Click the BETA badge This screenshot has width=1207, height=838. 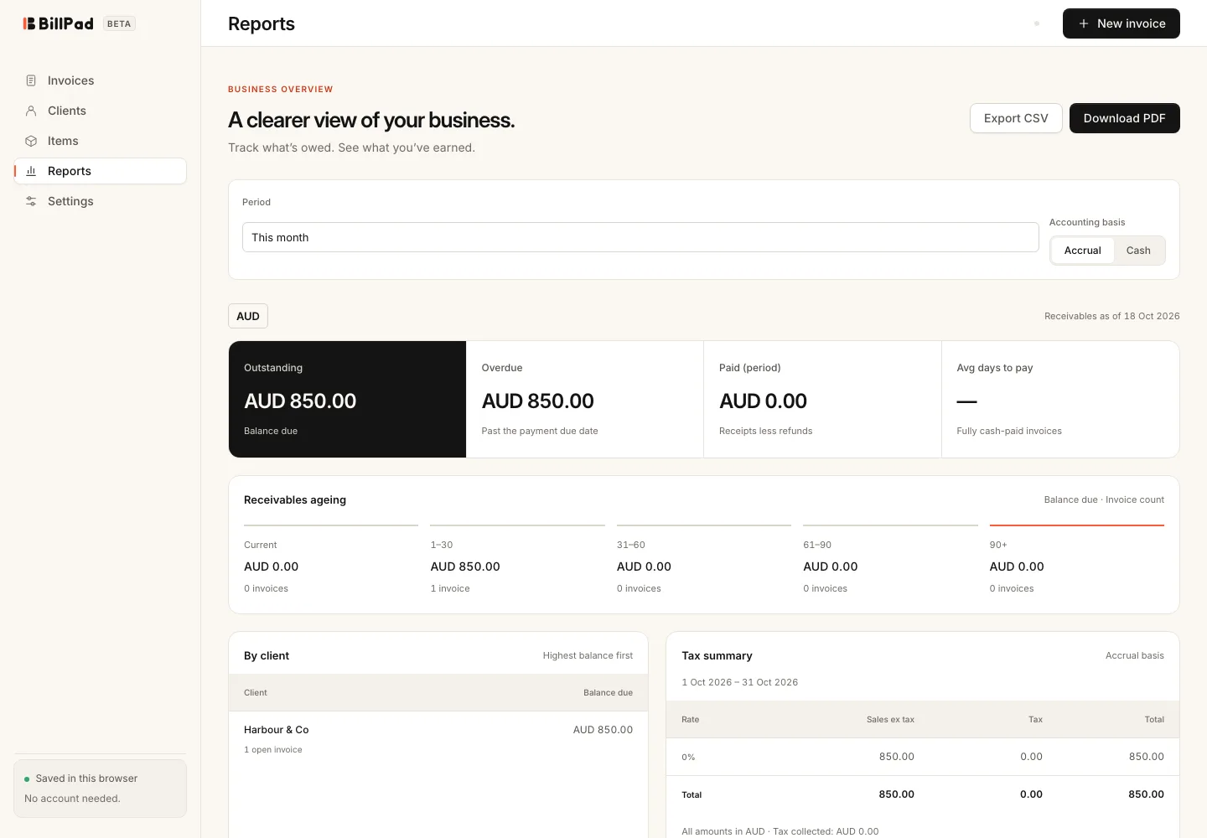[x=119, y=23]
